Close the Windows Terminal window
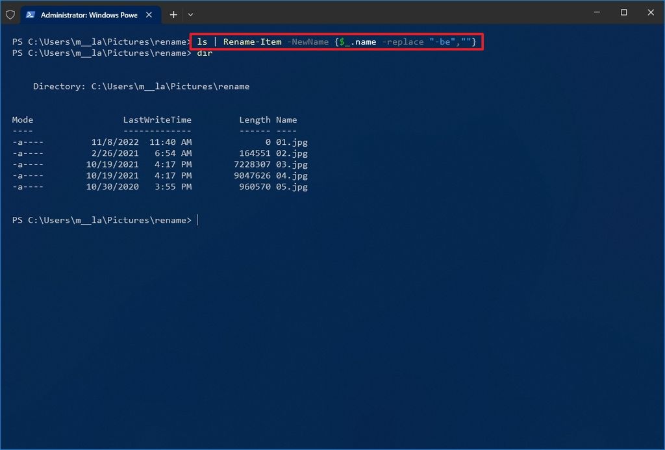Viewport: 665px width, 450px height. tap(650, 12)
